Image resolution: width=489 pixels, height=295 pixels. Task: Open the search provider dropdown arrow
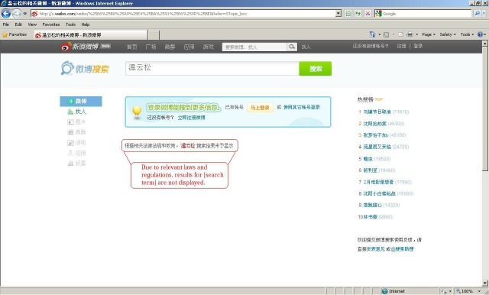(x=484, y=14)
